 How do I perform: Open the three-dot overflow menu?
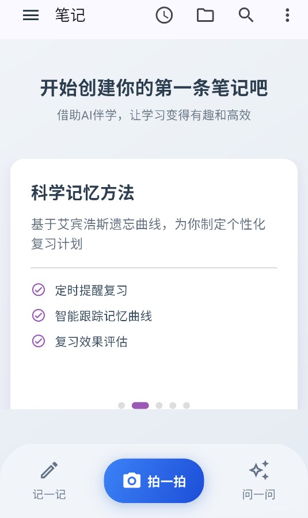point(287,15)
